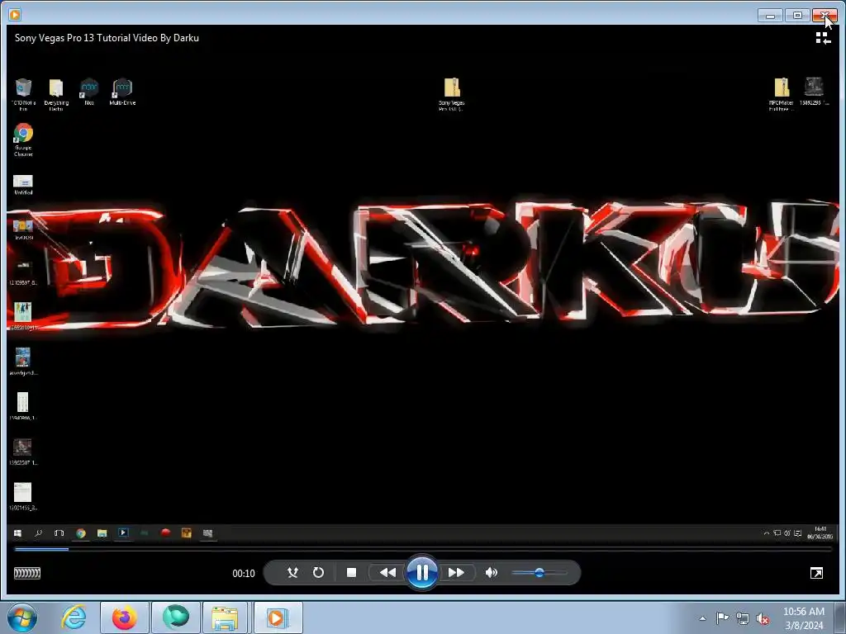Click the Windows Media Player title icon

pyautogui.click(x=15, y=15)
